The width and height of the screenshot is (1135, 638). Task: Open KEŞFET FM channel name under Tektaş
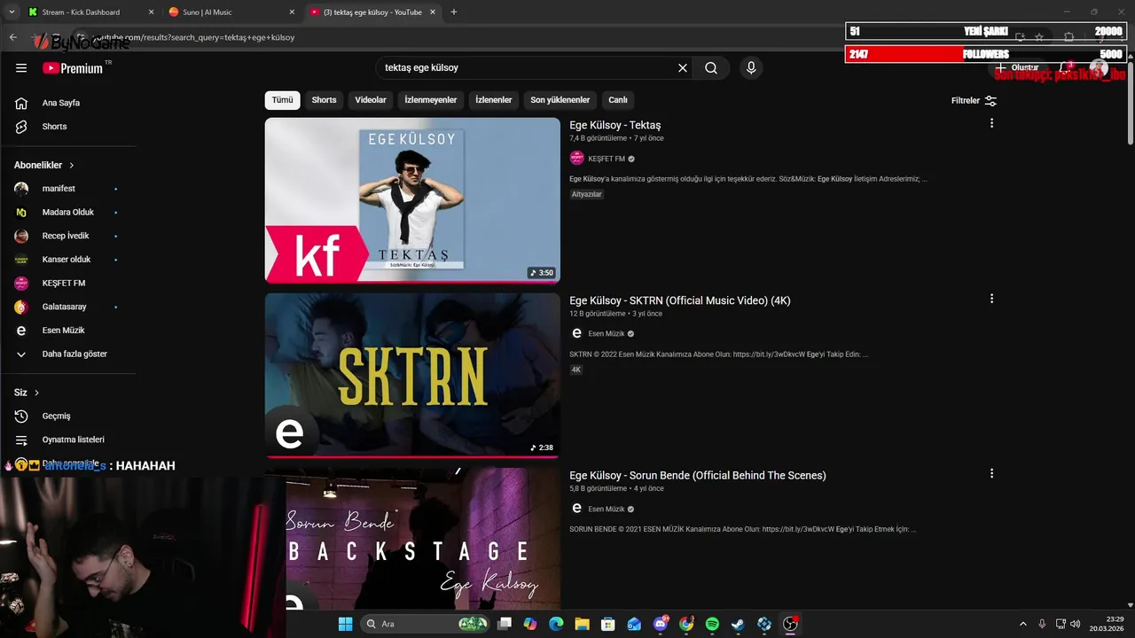(x=607, y=159)
